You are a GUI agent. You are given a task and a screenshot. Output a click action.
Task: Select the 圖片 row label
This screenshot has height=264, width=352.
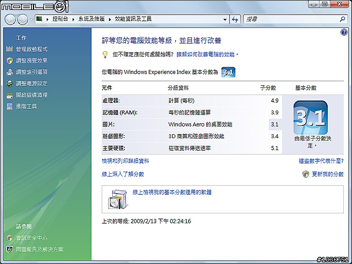108,124
